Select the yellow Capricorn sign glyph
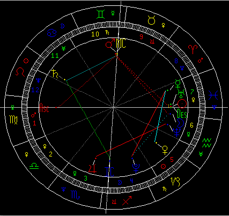The width and height of the screenshot is (229, 216). [175, 182]
